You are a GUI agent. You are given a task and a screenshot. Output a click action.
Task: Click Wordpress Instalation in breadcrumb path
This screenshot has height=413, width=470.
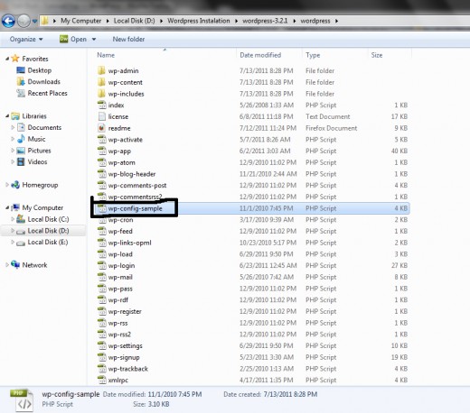click(x=199, y=21)
